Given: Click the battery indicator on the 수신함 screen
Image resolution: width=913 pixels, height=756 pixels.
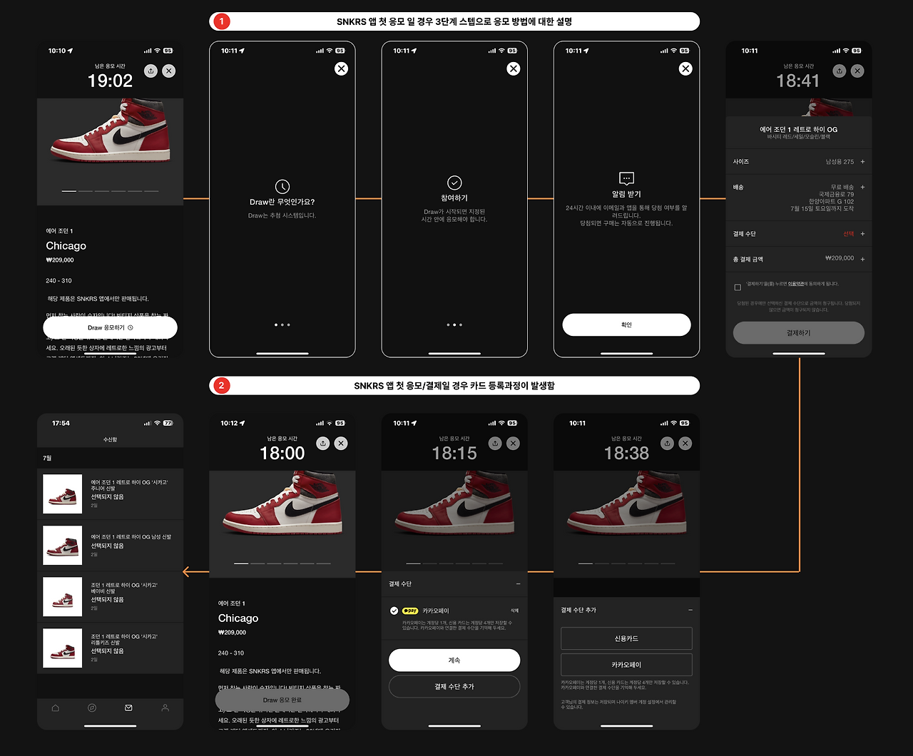Looking at the screenshot, I should click(168, 423).
